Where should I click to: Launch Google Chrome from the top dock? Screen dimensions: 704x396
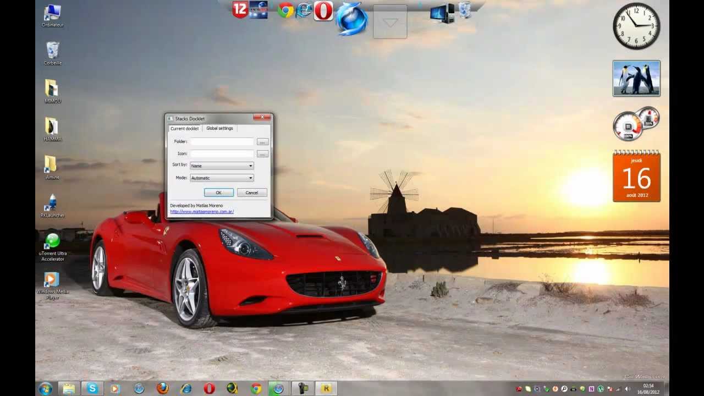click(x=285, y=10)
